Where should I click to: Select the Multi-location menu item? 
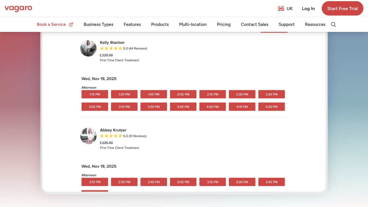pyautogui.click(x=193, y=24)
